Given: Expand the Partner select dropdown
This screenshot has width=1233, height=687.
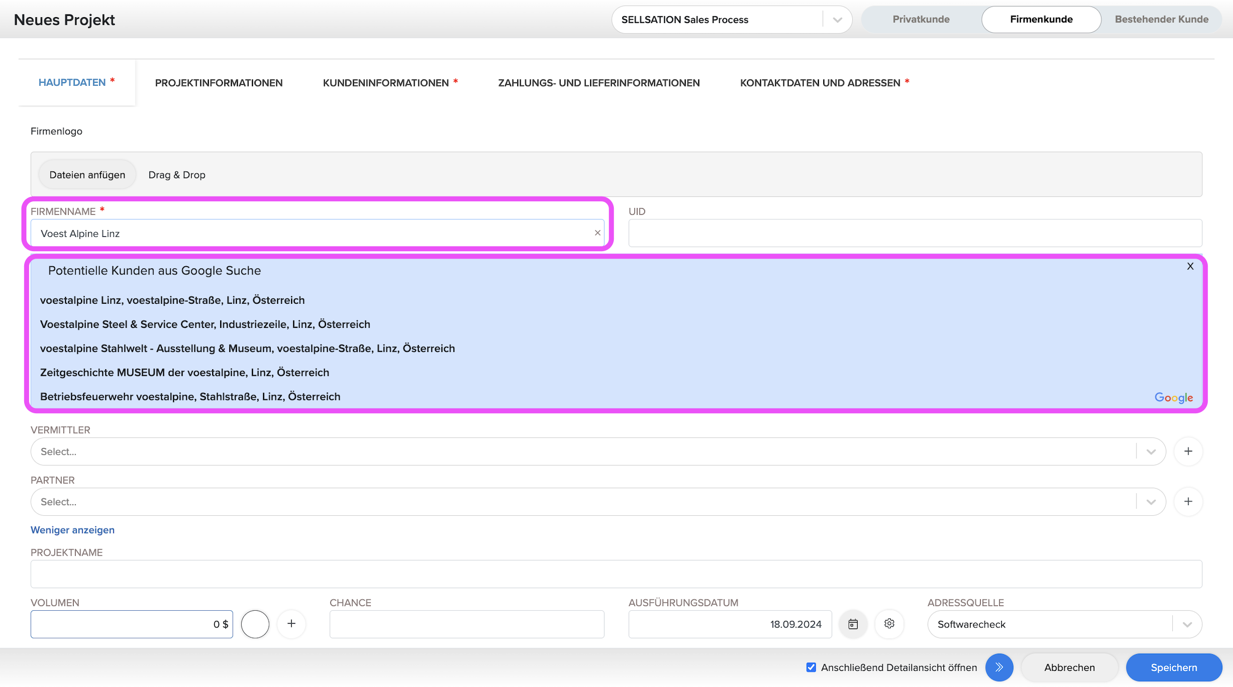Looking at the screenshot, I should click(x=1151, y=502).
